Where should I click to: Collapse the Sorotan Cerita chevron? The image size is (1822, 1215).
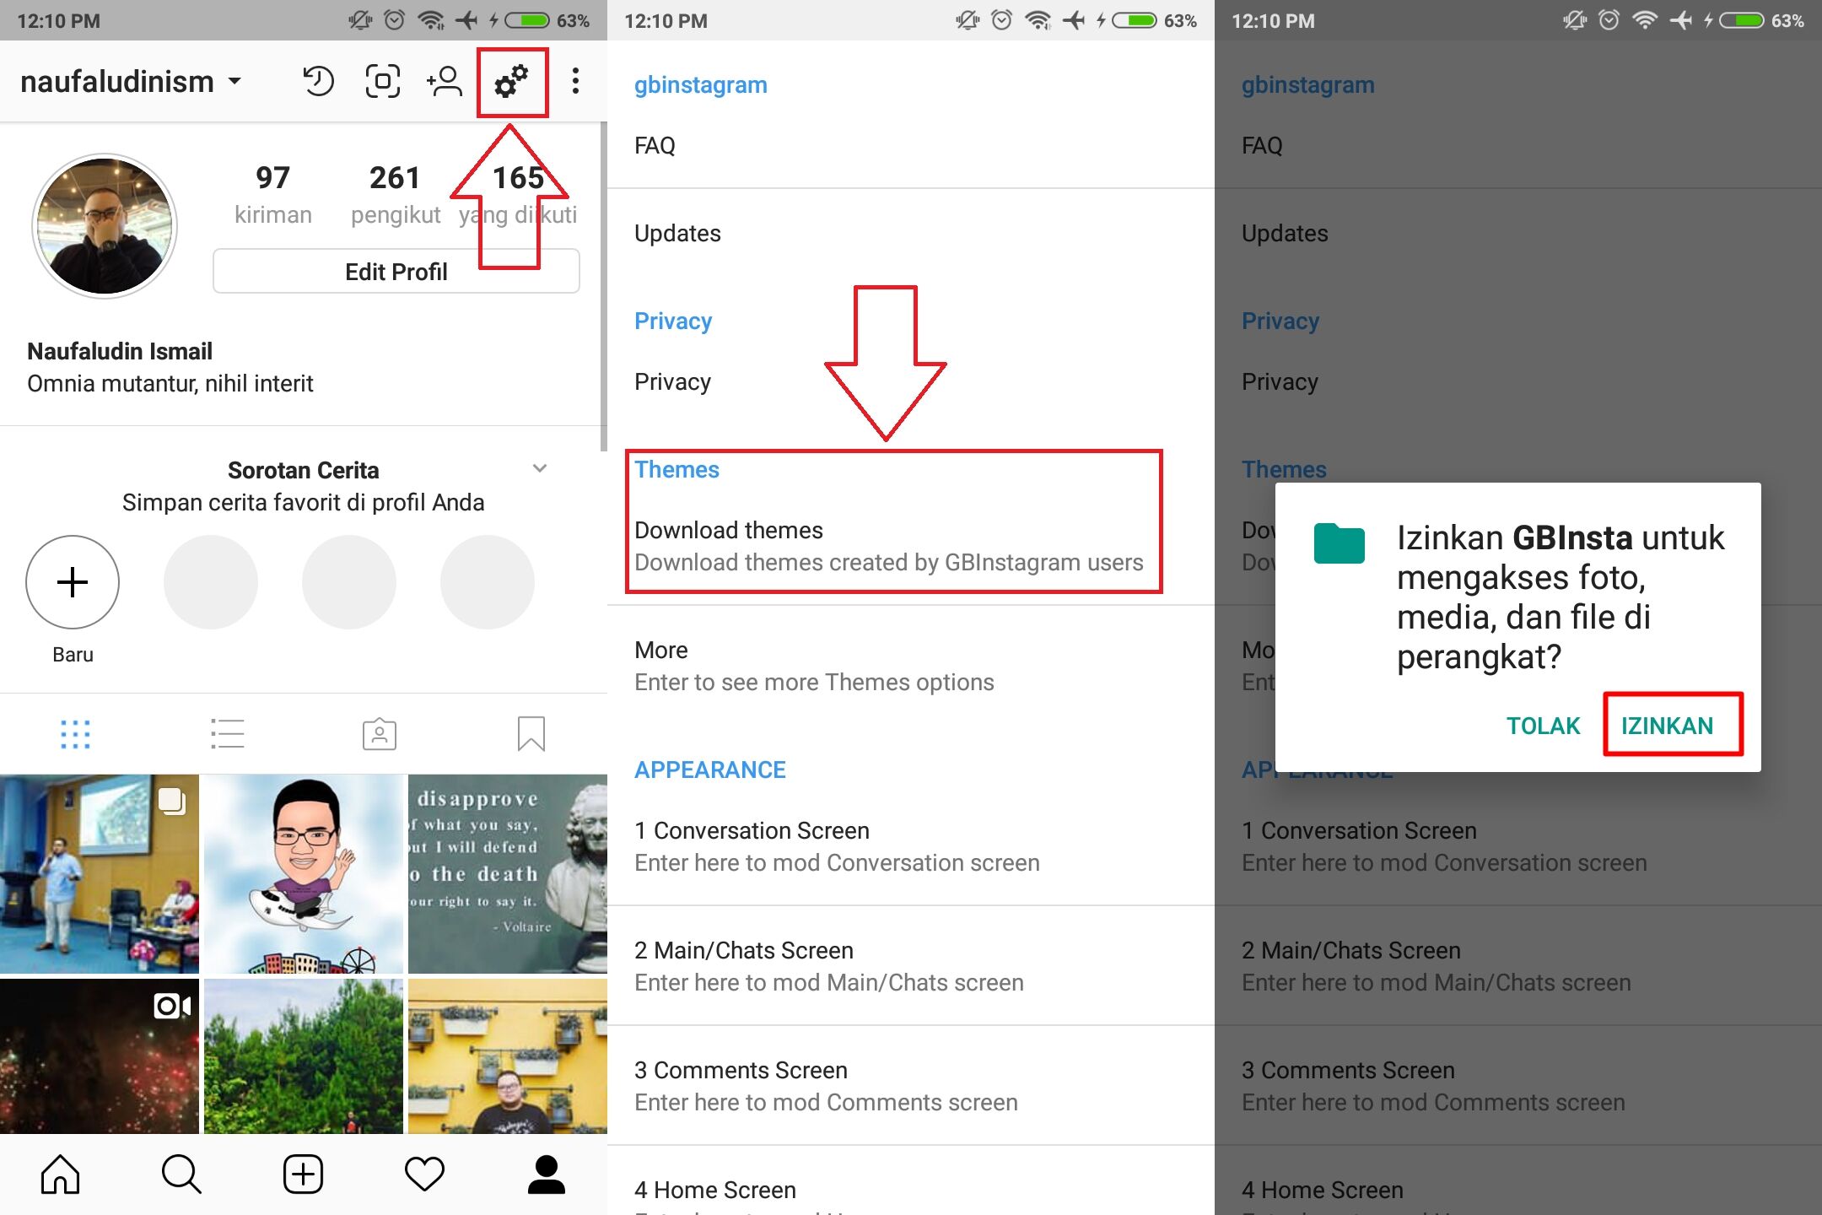coord(540,468)
